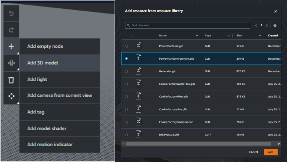Select the CookieFactoryMixer.glb radio button
Viewport: 287px width, 162px height.
(127, 97)
